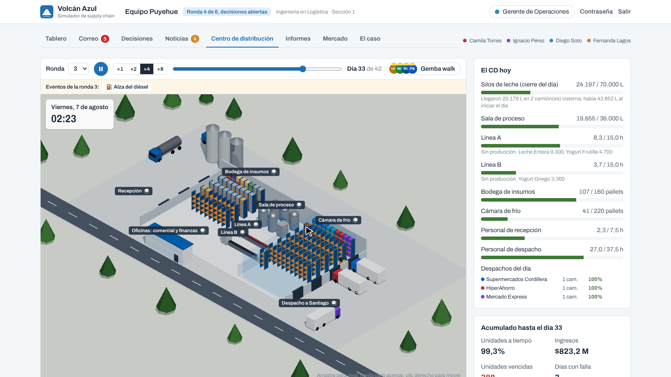671x377 pixels.
Task: Open the Gerente de Operaciones role selector
Action: point(532,12)
